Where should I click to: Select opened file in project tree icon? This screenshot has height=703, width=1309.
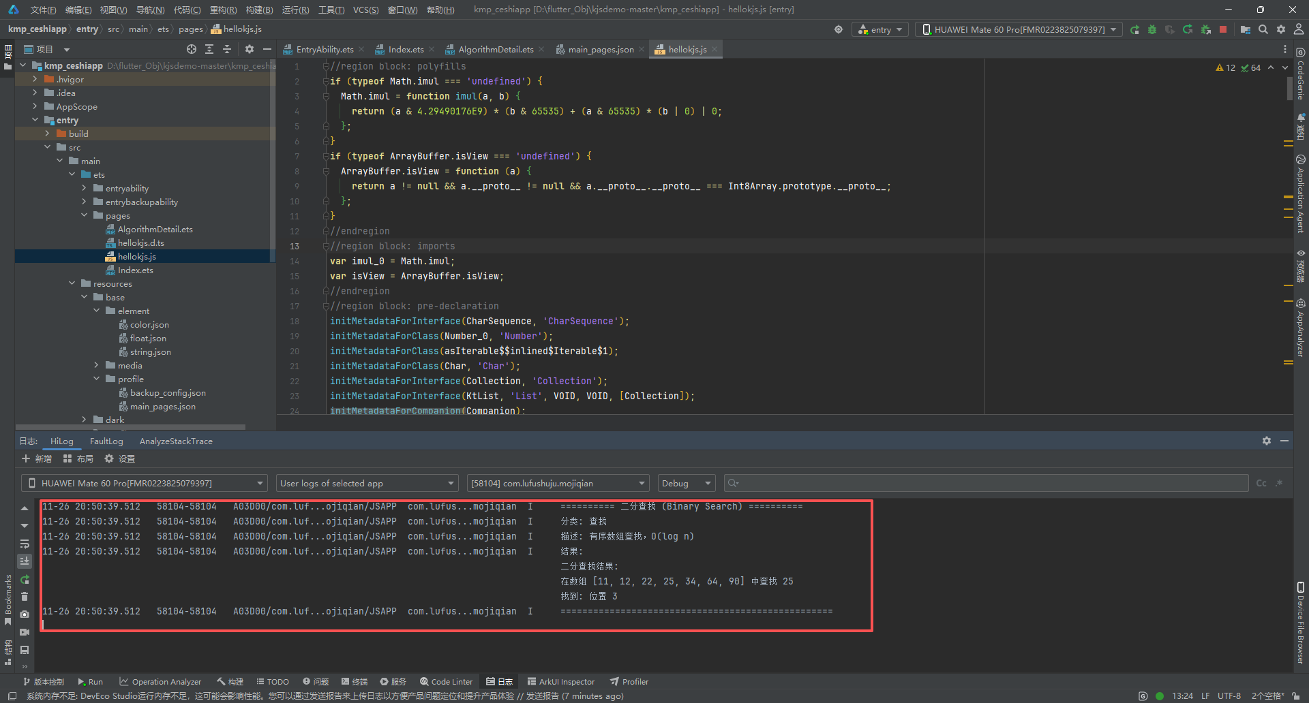point(192,49)
